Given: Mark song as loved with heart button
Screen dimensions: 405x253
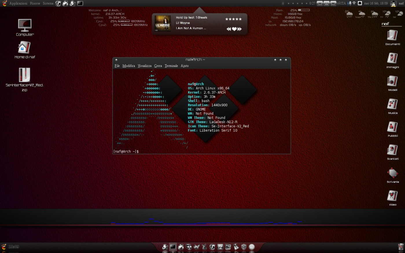Looking at the screenshot, I should coord(234,29).
